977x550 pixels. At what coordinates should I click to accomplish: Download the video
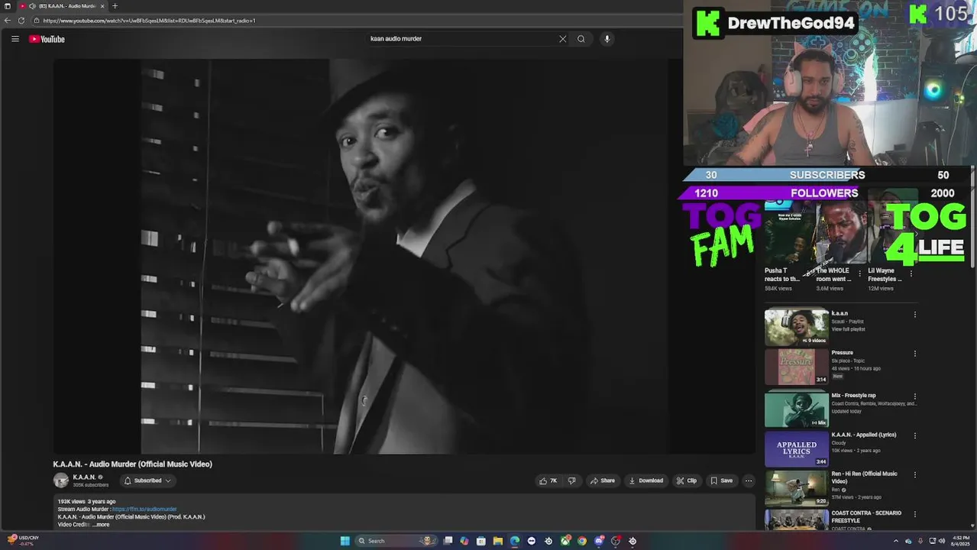(645, 480)
